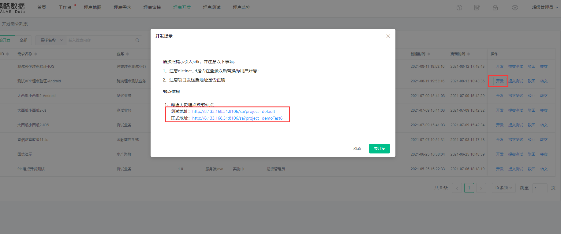Click the 跳至 page number input
The width and height of the screenshot is (561, 234).
540,188
